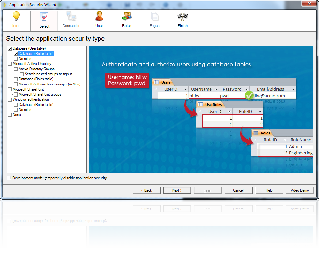Launch the Video Demo

(300, 190)
